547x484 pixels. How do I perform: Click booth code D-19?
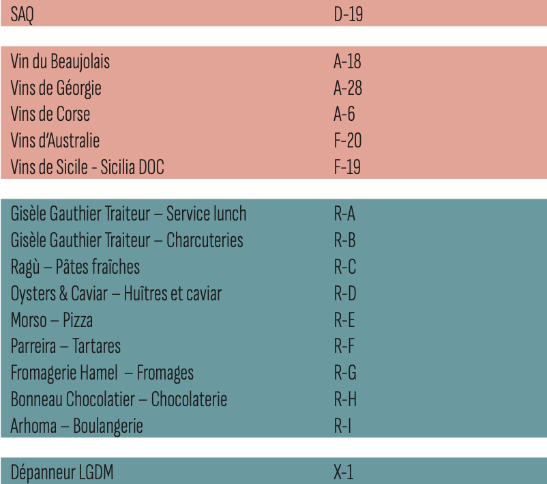point(348,14)
